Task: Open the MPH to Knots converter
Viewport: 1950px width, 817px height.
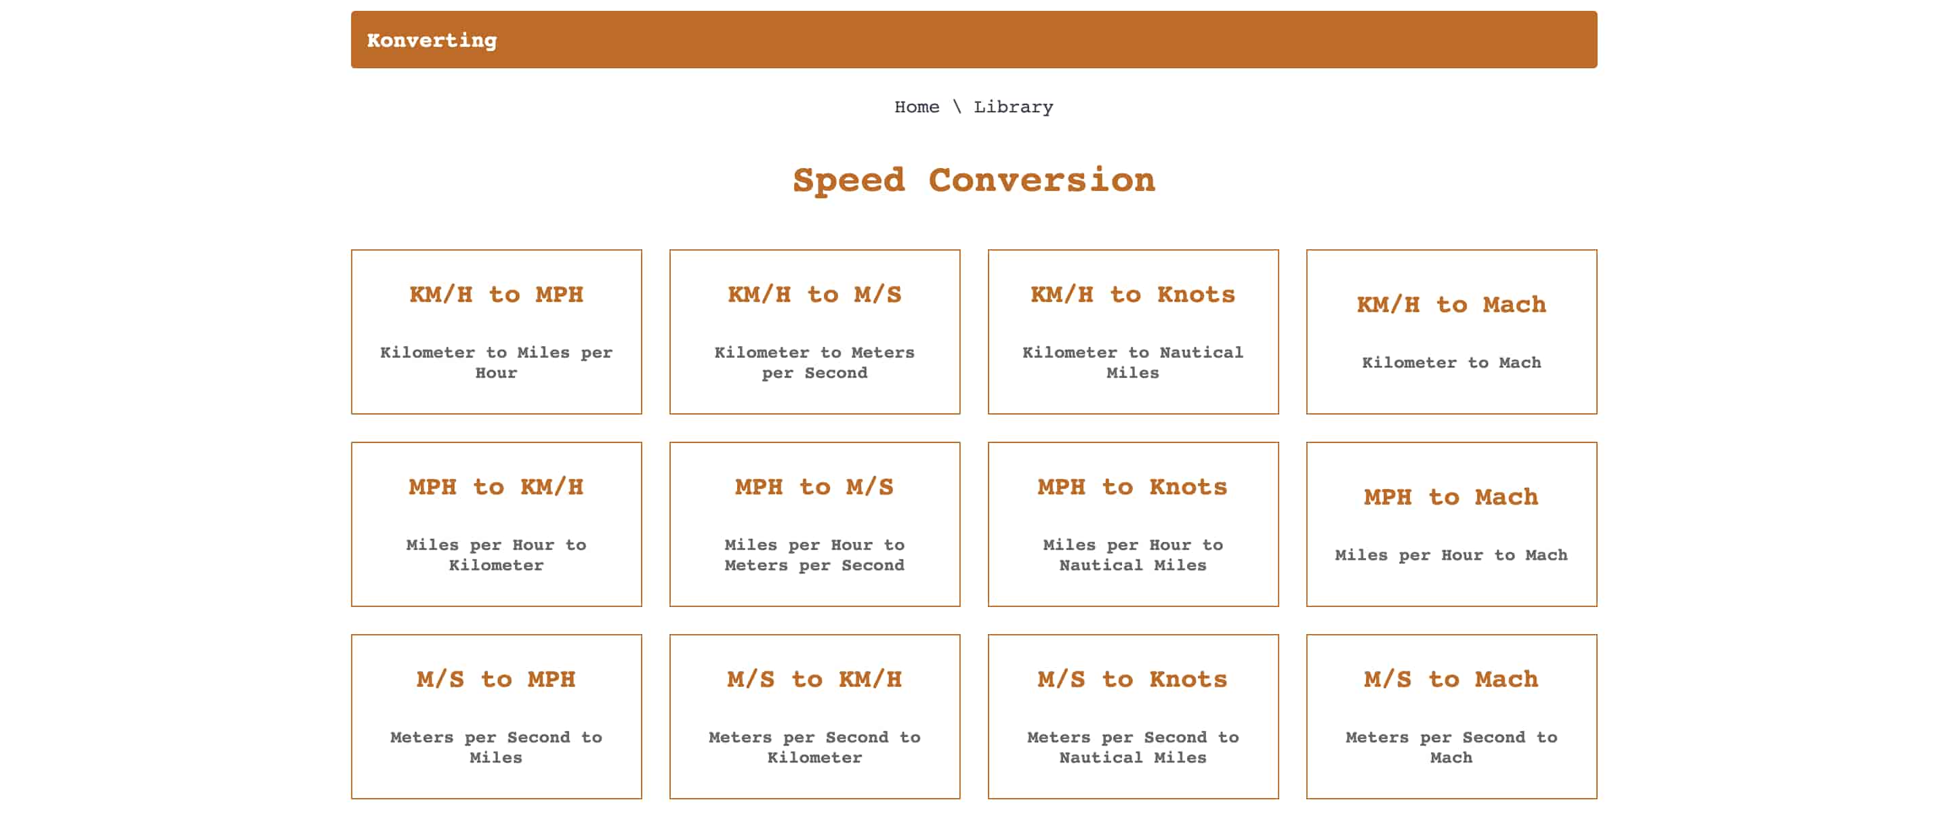Action: coord(1132,522)
